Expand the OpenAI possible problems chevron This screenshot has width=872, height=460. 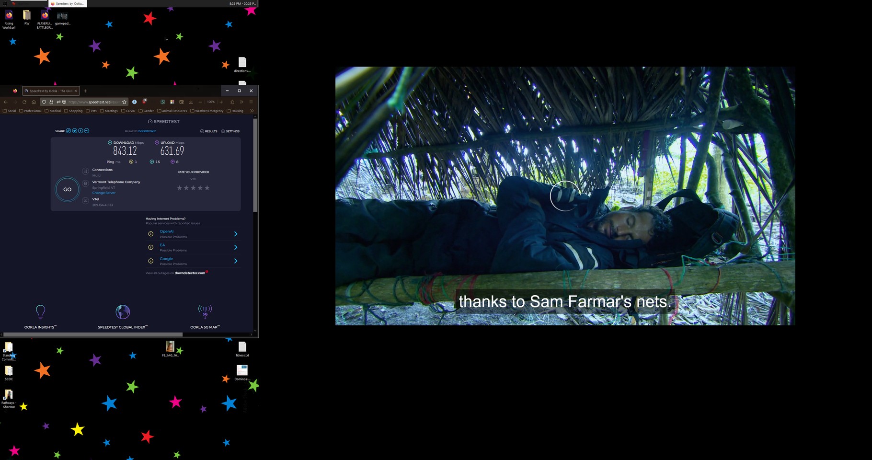(x=235, y=234)
